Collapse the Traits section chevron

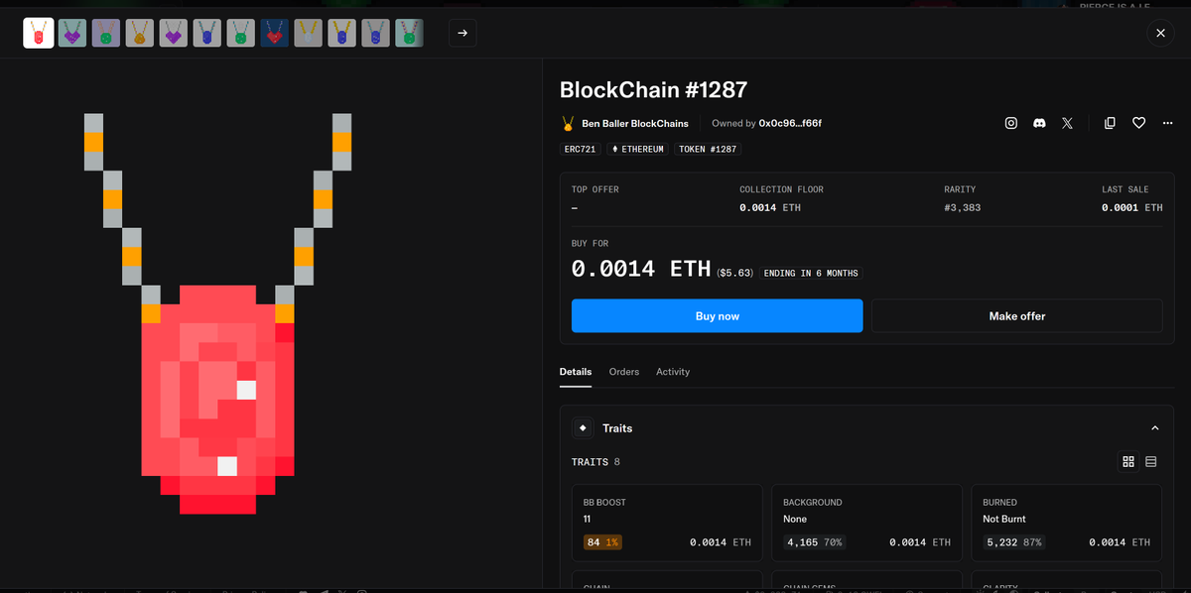tap(1154, 428)
